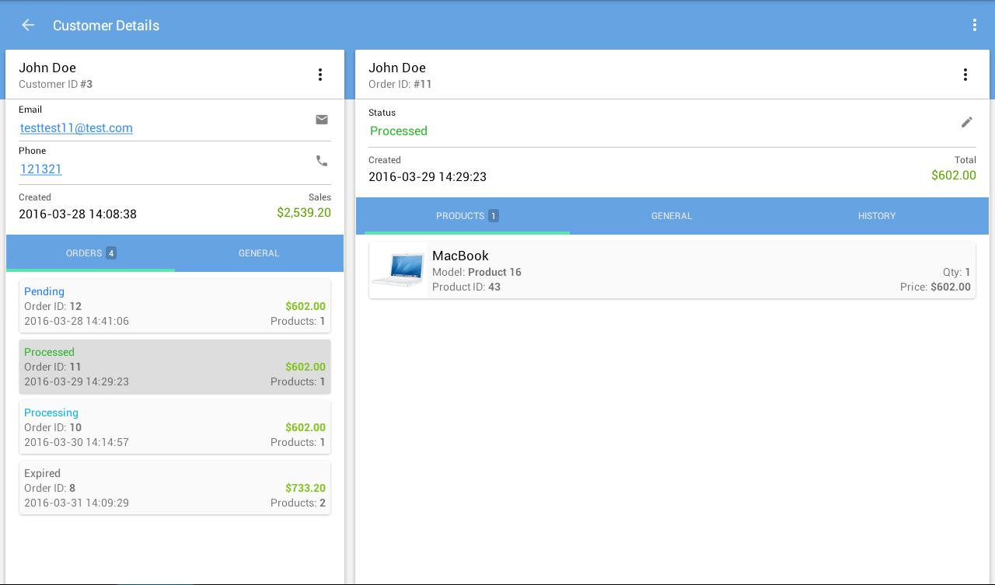Edit order status with pencil icon
The image size is (995, 585).
click(x=967, y=122)
